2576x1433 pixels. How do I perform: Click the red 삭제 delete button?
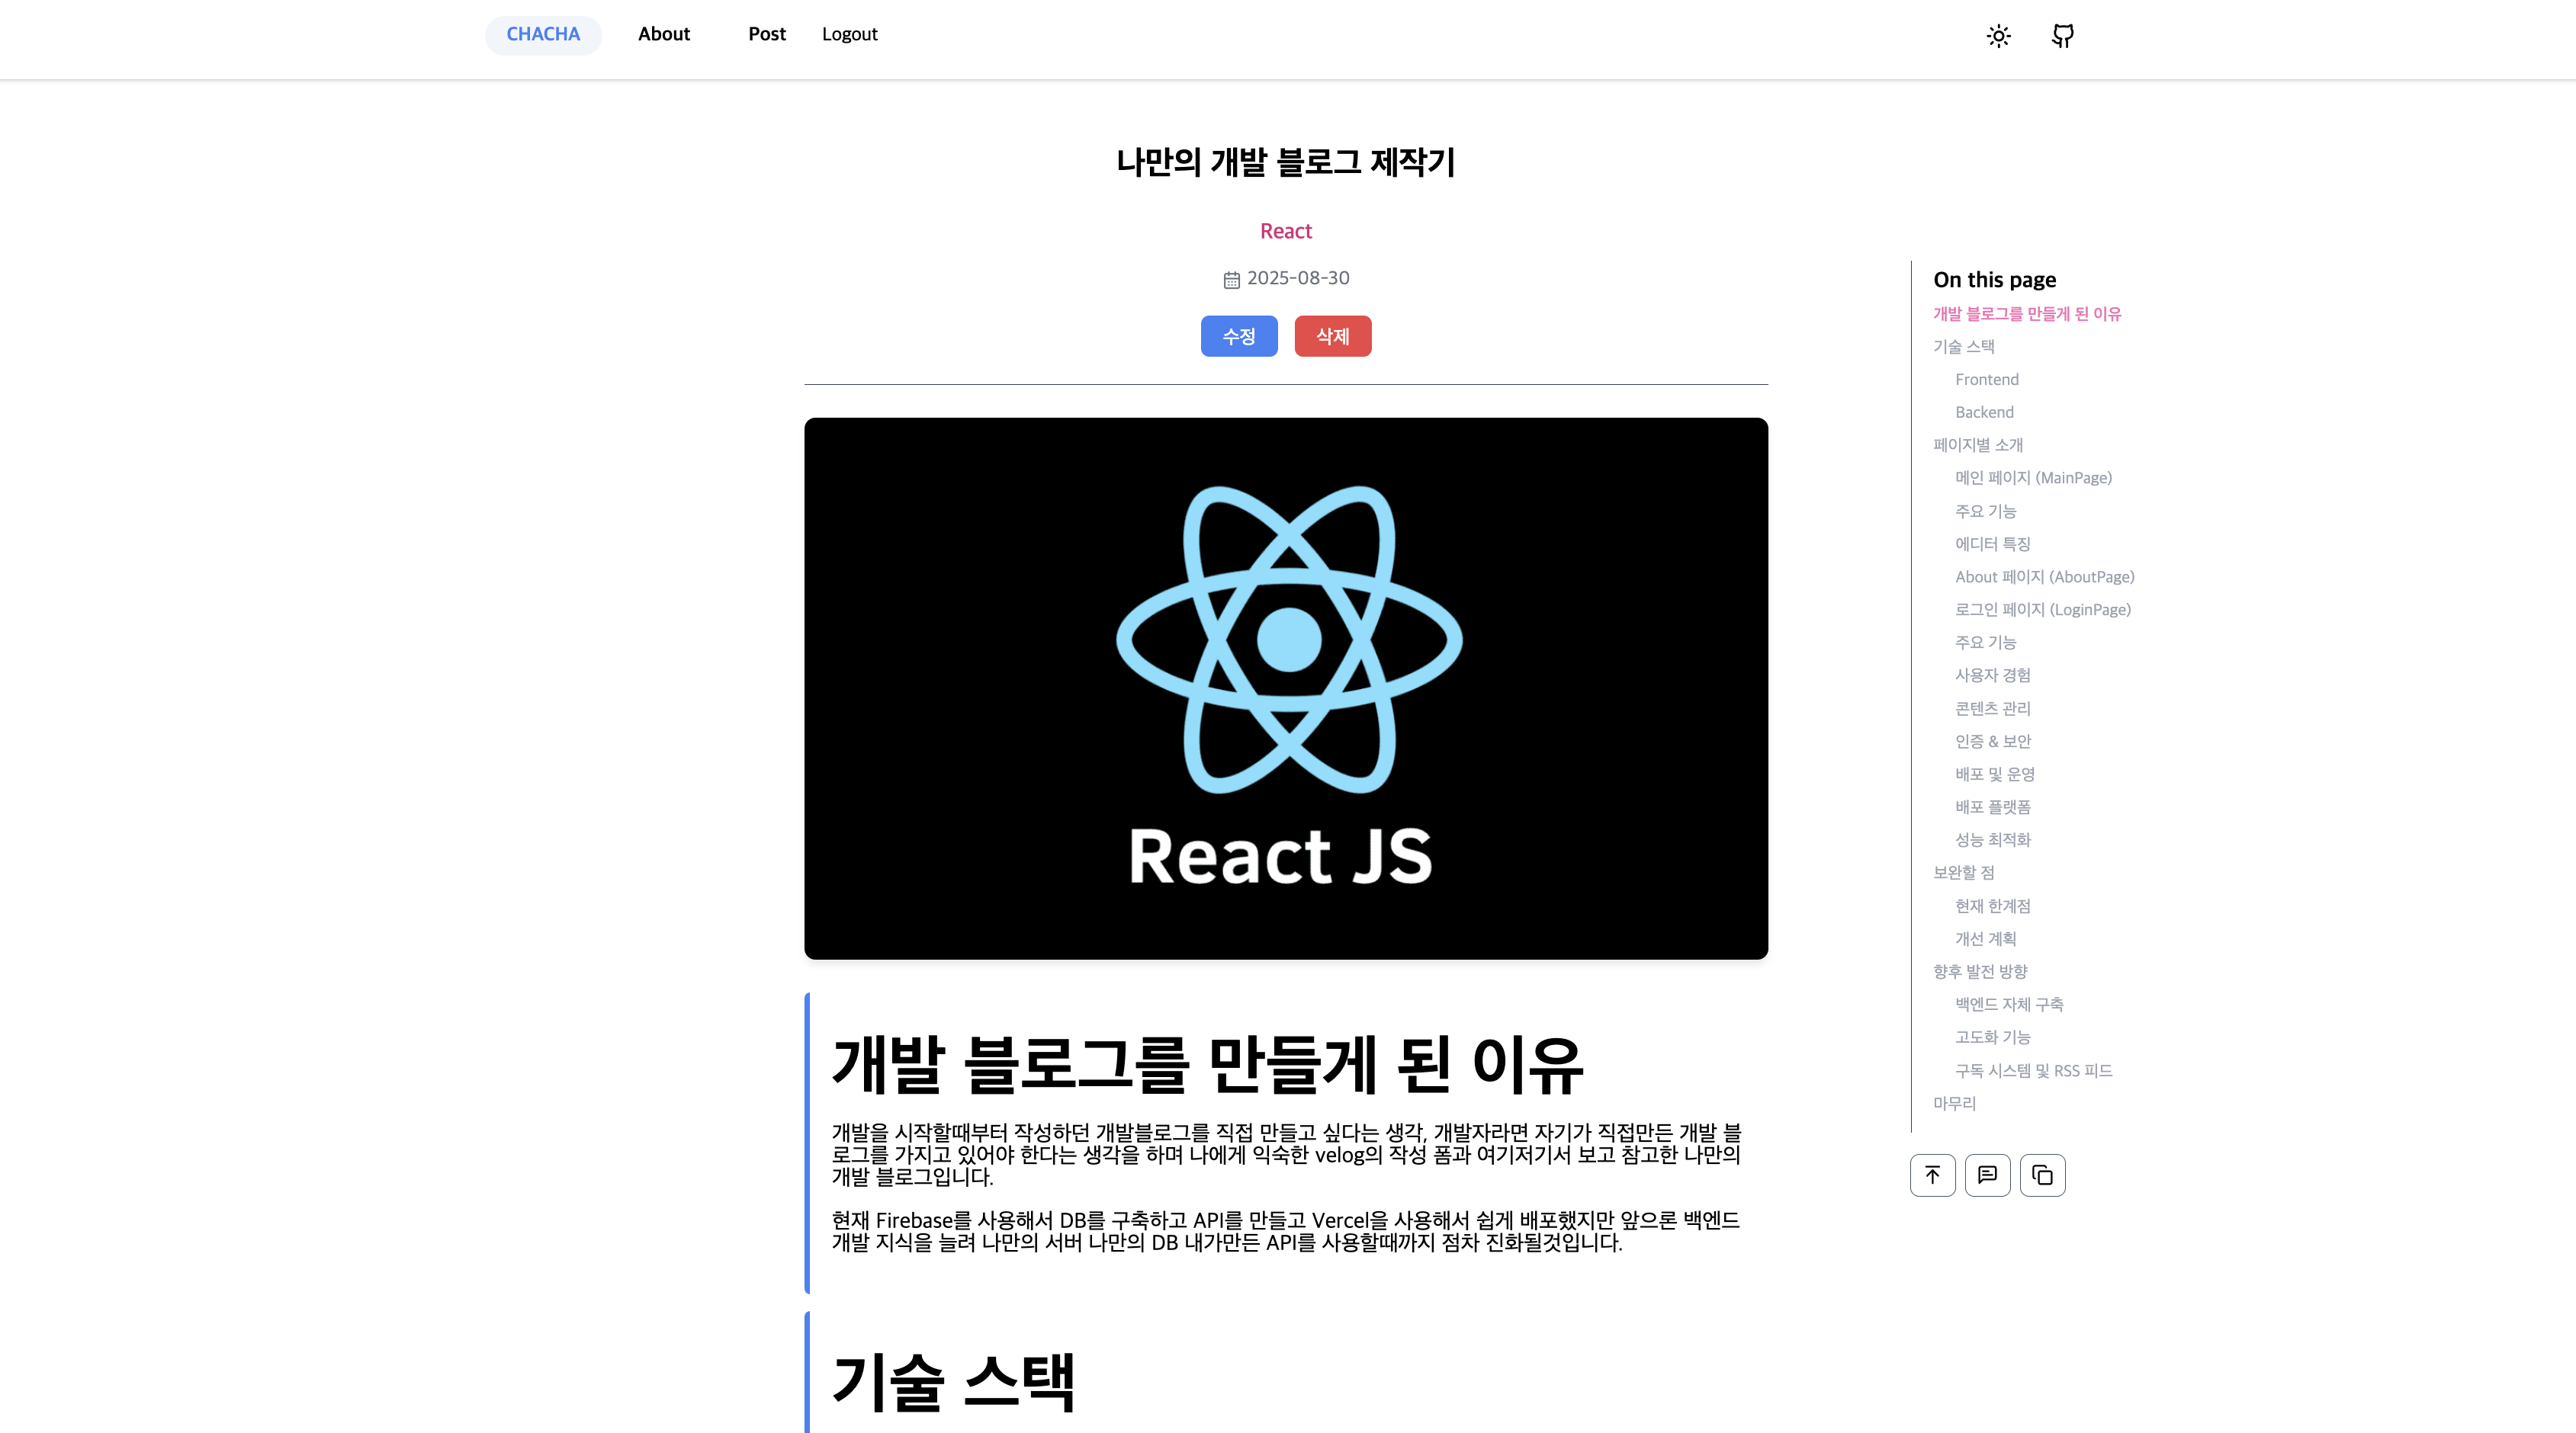(1333, 336)
